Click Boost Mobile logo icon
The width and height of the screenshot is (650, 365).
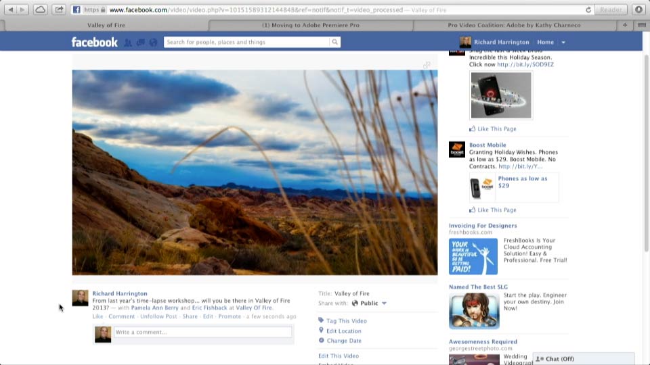point(457,149)
